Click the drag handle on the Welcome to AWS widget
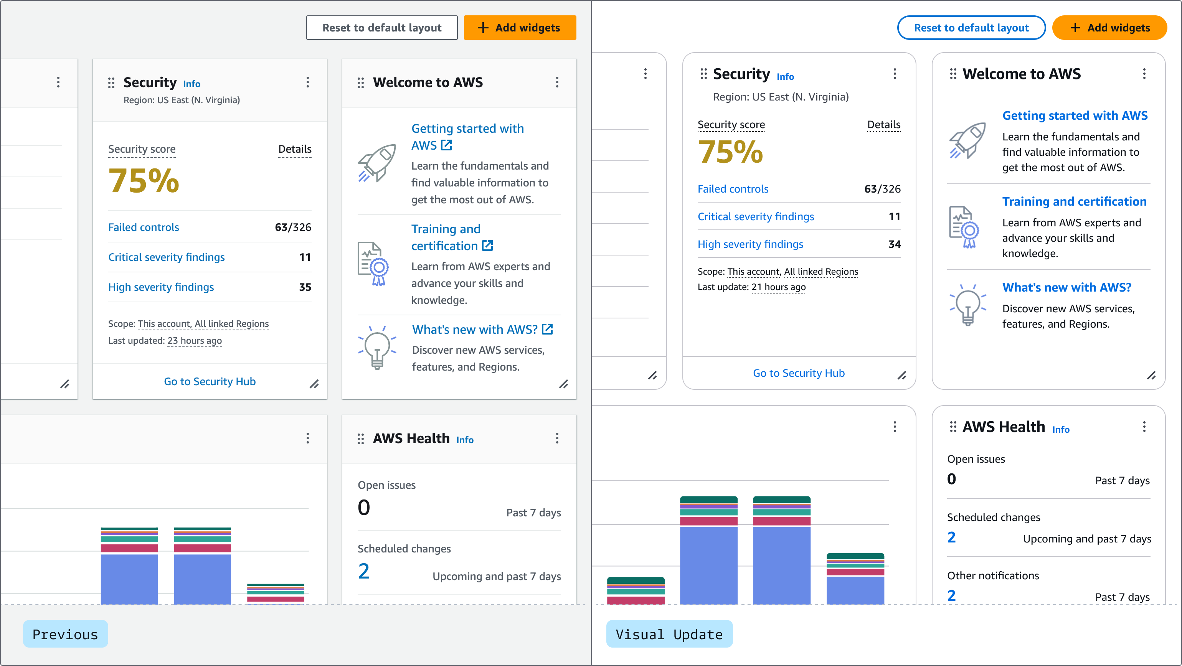1182x666 pixels. 361,82
